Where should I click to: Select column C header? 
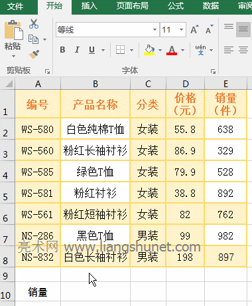tap(148, 84)
